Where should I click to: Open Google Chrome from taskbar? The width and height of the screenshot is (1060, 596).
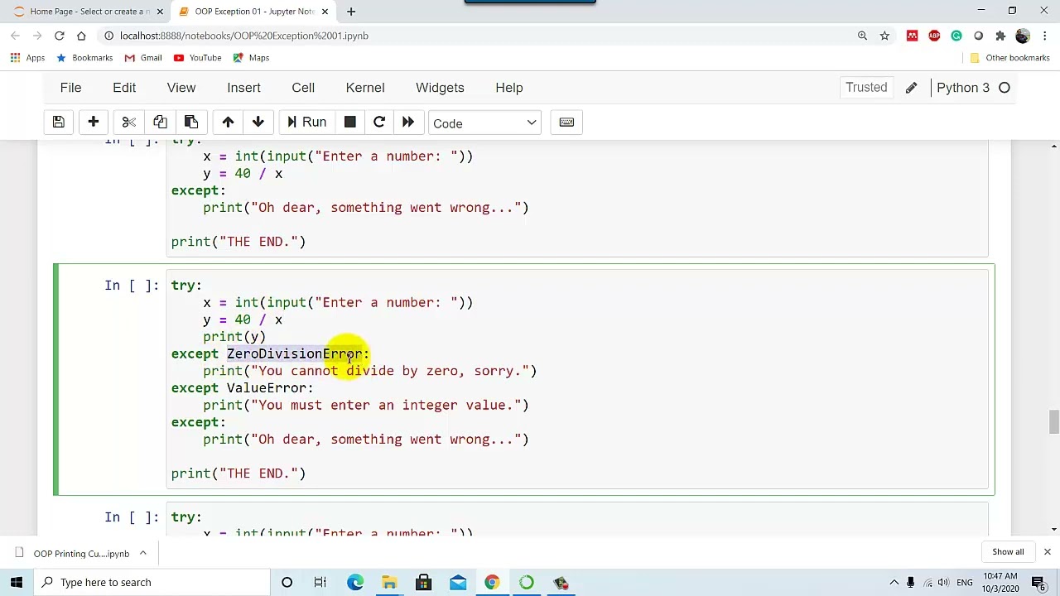[492, 582]
